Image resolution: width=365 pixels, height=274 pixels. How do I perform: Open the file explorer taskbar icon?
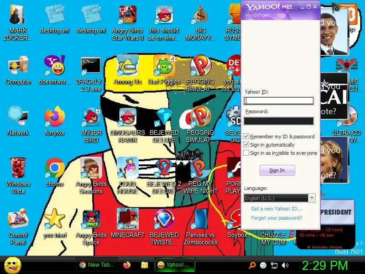tap(145, 265)
